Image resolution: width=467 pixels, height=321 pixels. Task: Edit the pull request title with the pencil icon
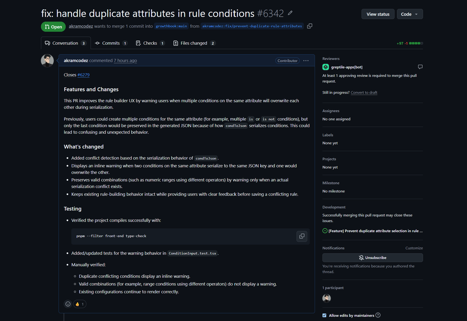pos(290,13)
